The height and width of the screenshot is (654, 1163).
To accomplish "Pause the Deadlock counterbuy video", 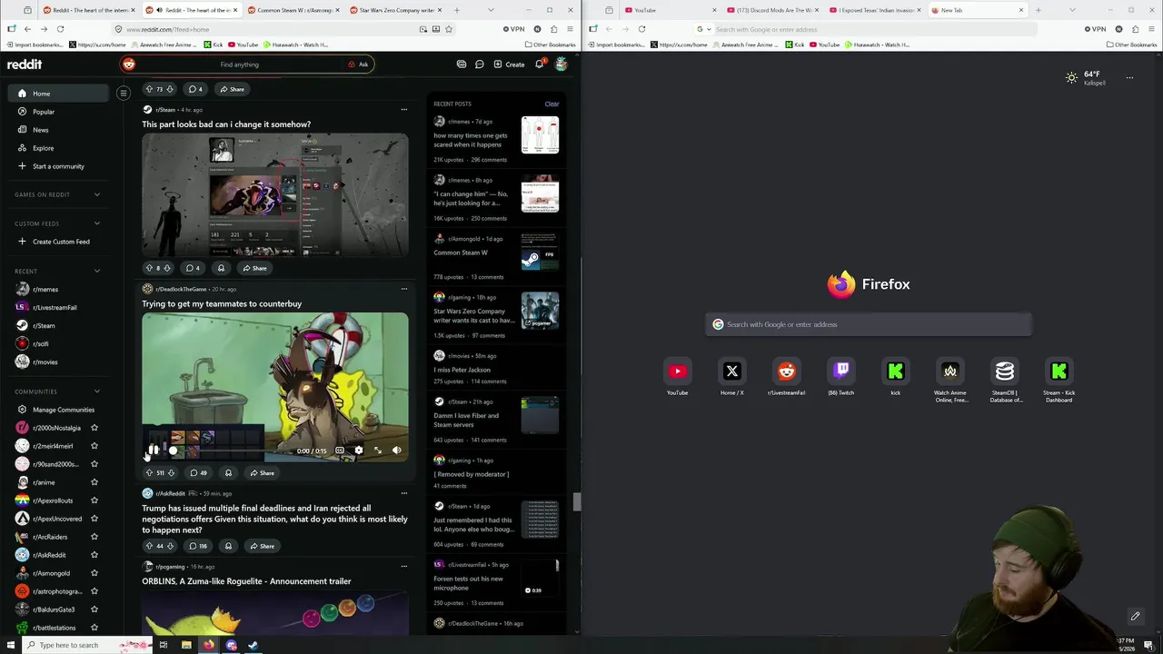I will tap(153, 451).
